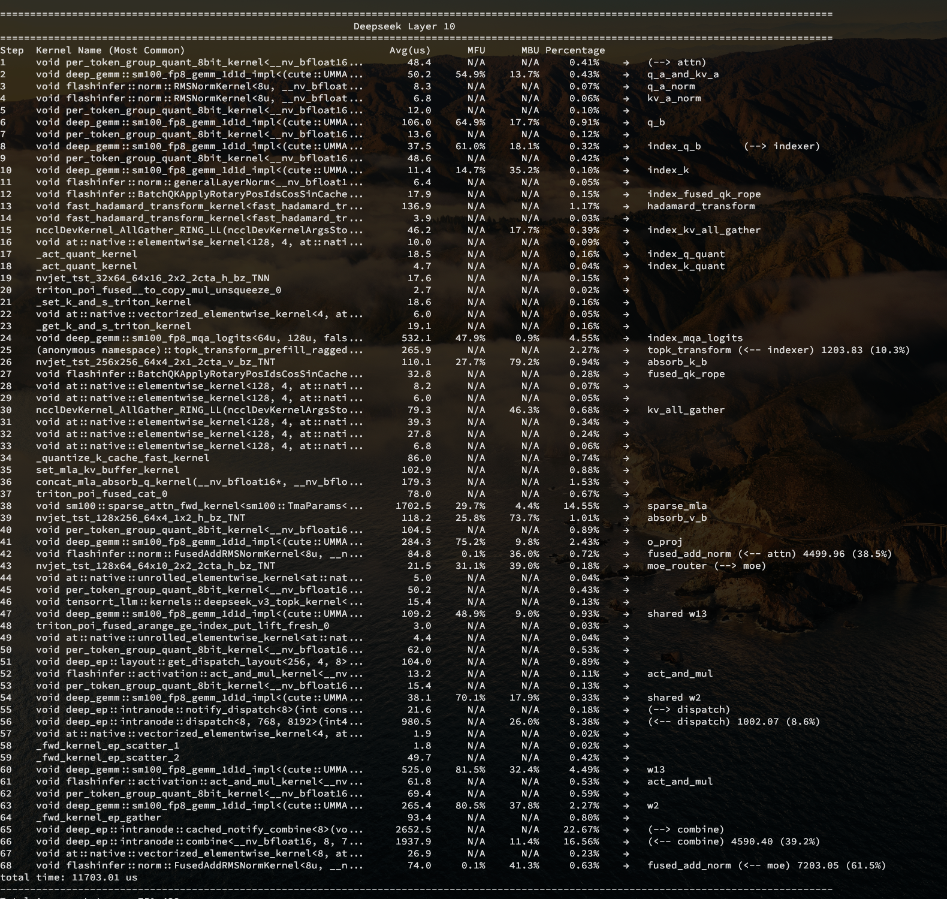Select the "moe_router (--> moe)" annotation
Image resolution: width=947 pixels, height=899 pixels.
click(707, 566)
